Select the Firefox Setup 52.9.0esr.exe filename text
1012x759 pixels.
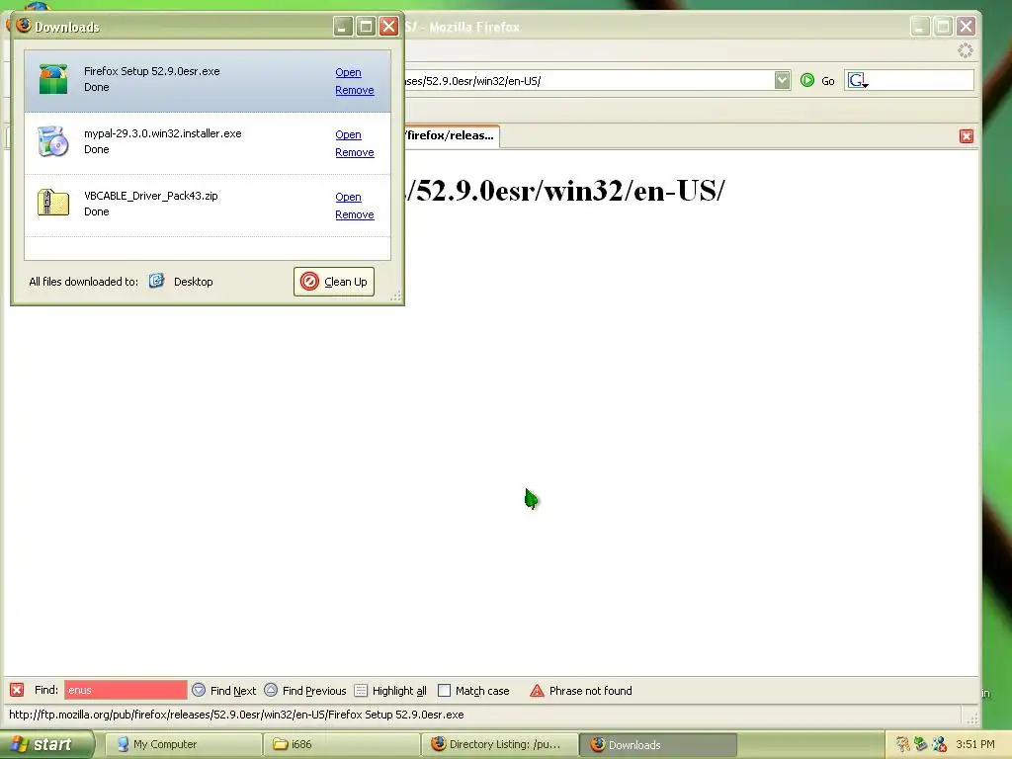coord(151,71)
